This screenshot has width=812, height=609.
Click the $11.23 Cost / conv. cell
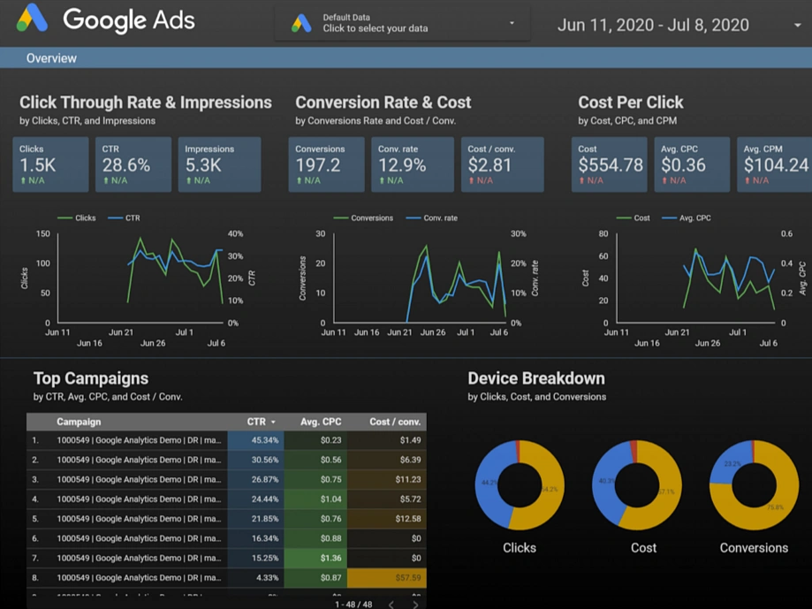[x=387, y=480]
